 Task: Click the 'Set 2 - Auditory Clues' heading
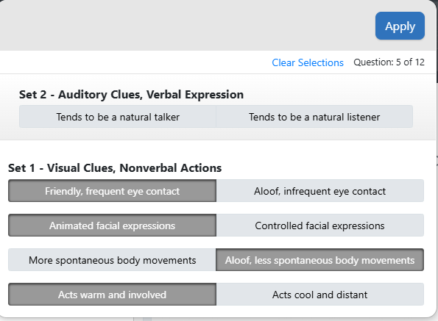pyautogui.click(x=131, y=95)
